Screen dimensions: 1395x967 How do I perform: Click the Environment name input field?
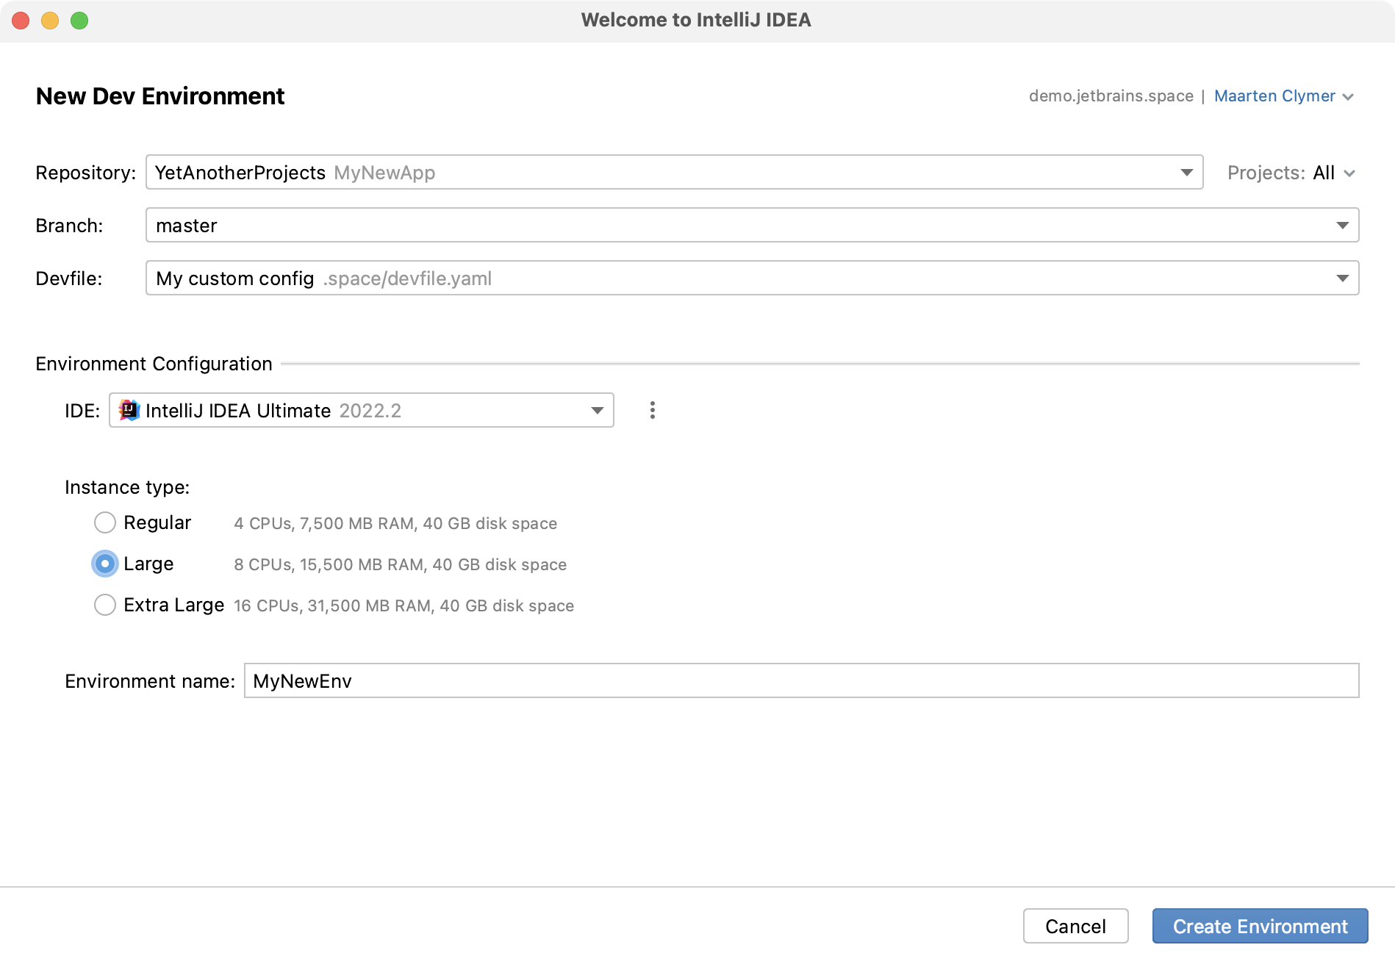coord(801,680)
